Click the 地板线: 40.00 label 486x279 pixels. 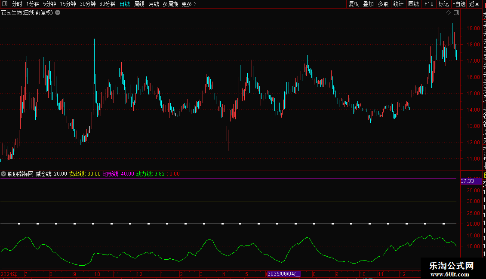click(118, 174)
